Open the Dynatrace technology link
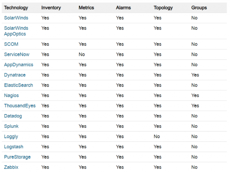This screenshot has height=172, width=230. tap(16, 75)
